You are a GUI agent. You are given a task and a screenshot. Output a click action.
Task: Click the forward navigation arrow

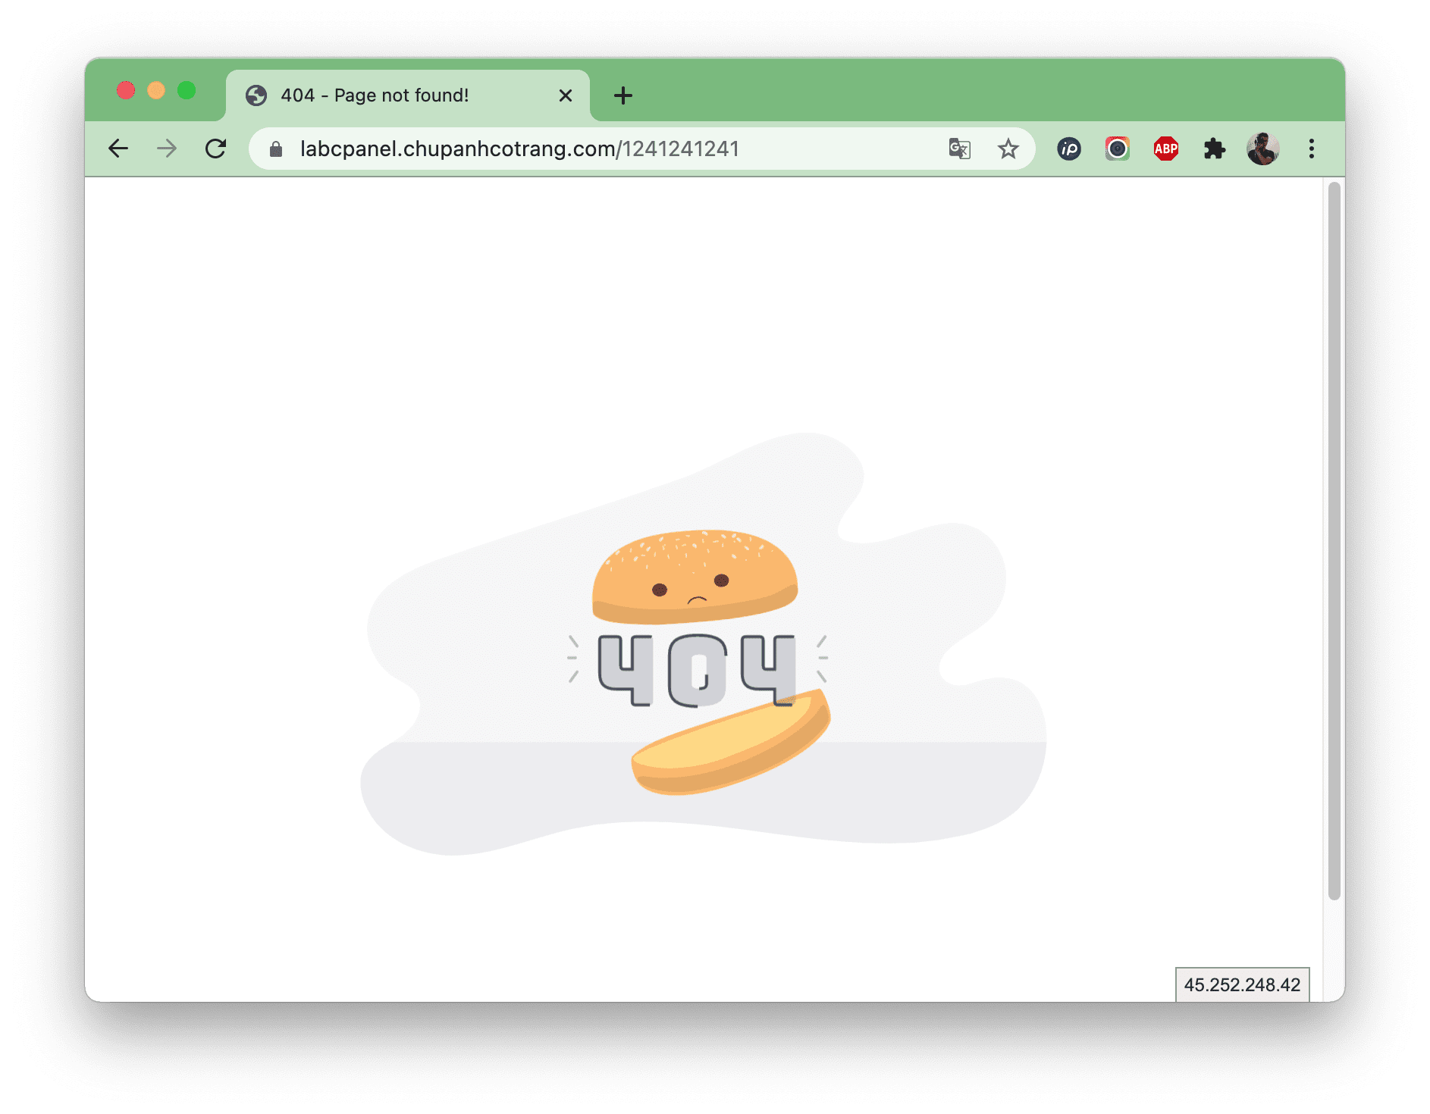tap(167, 149)
